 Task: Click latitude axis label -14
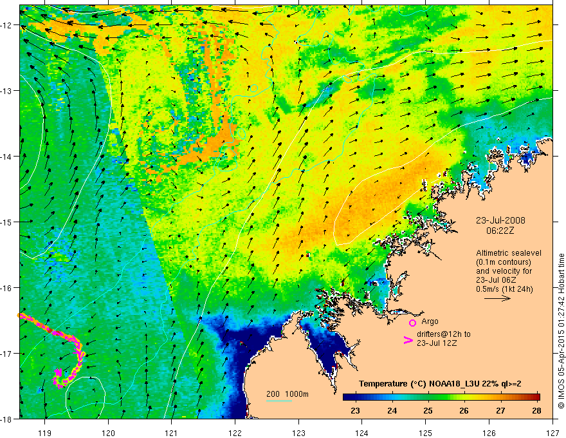coord(6,157)
